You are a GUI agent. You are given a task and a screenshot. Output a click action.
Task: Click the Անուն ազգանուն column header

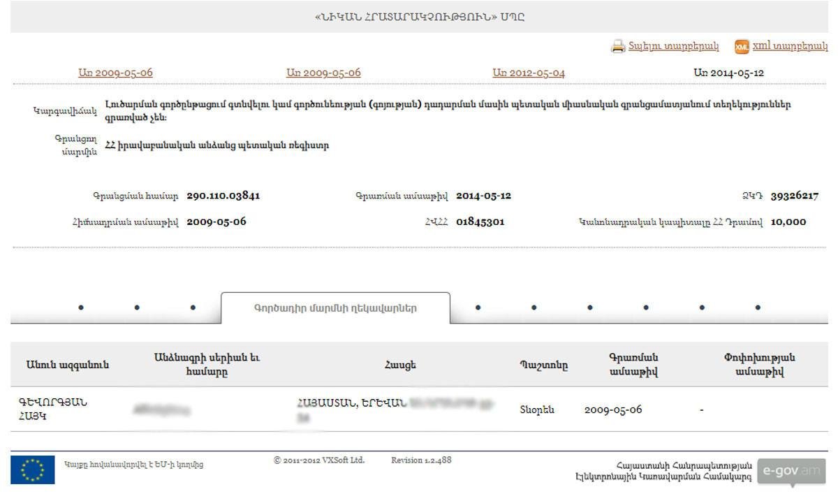click(x=68, y=365)
